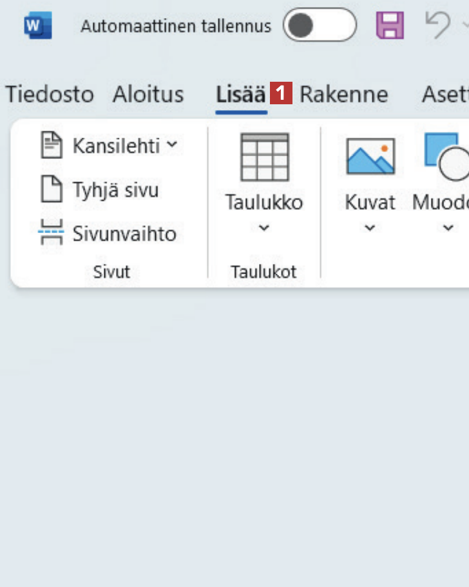
Task: Click the Kuvat pictures icon
Action: (370, 156)
